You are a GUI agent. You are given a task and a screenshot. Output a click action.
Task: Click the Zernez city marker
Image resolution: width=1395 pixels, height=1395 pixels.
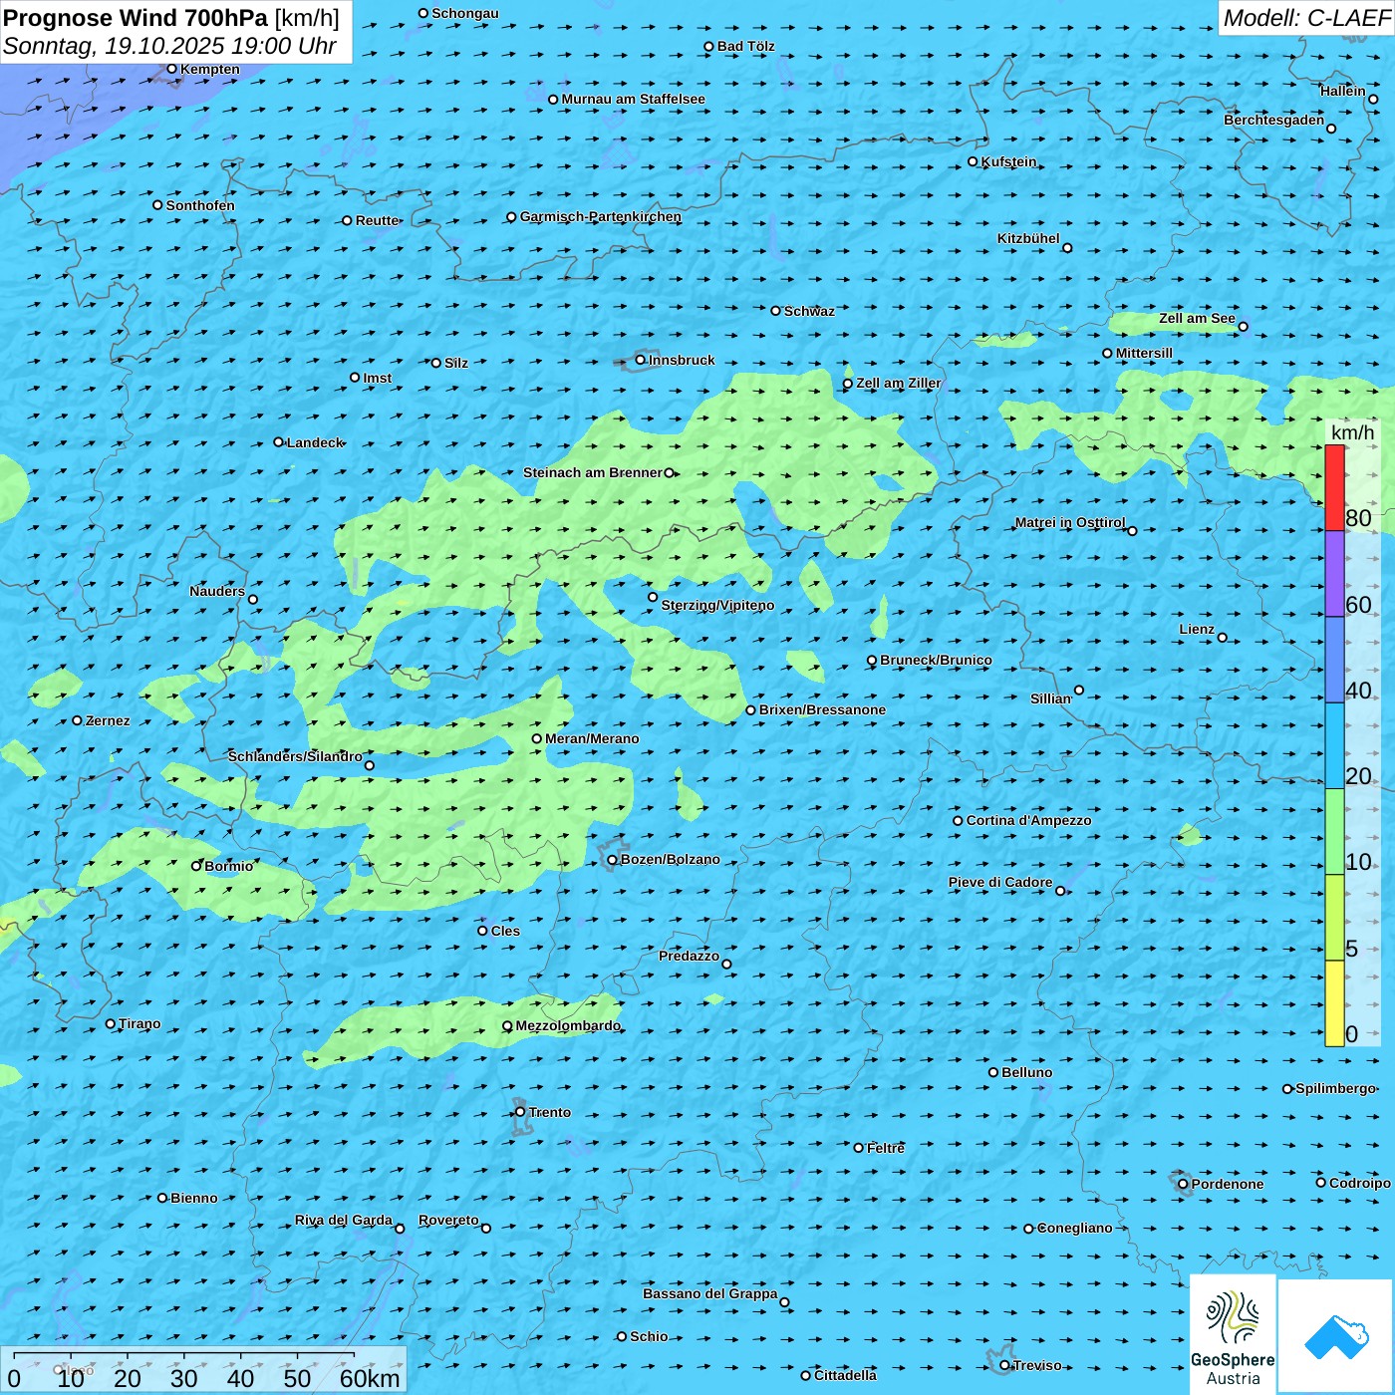[78, 720]
